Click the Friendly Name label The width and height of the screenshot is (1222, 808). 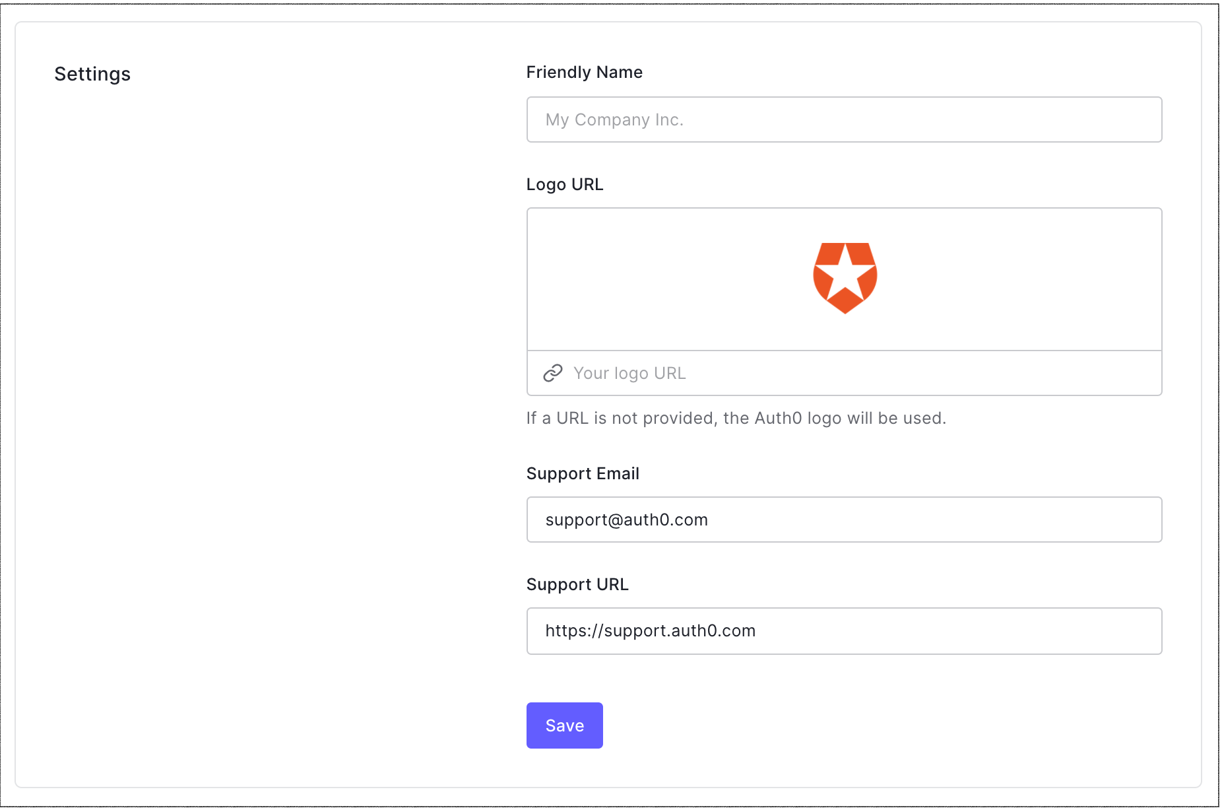[584, 72]
